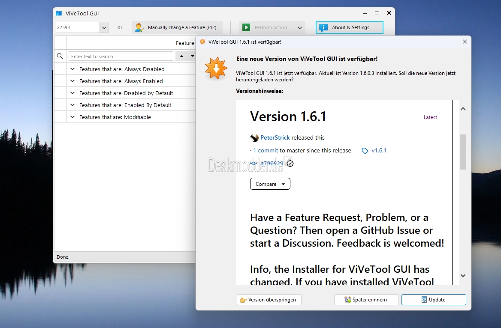Screen dimensions: 501x328
Task: Click the up arrow next to search field
Action: coord(181,56)
